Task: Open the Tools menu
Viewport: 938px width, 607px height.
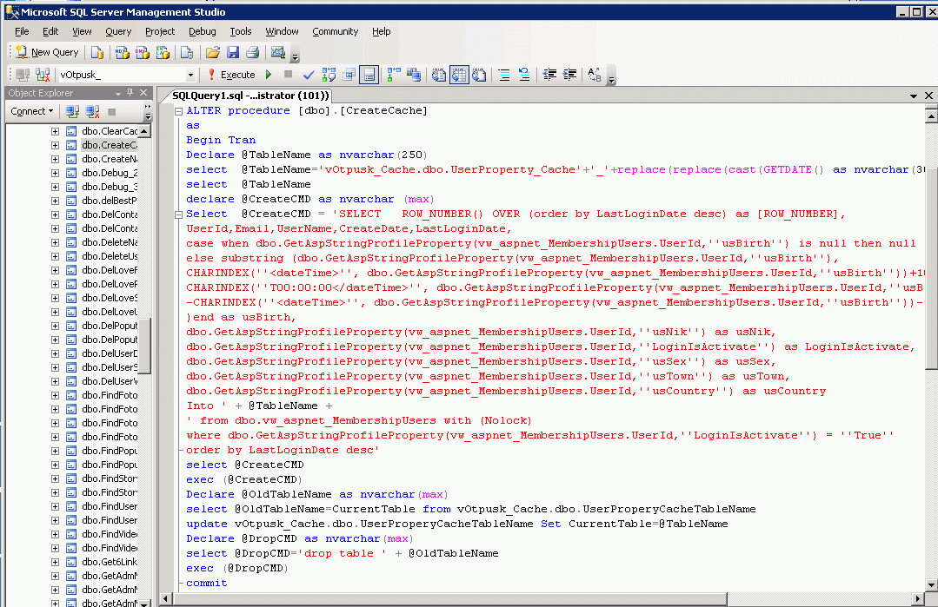Action: (x=241, y=31)
